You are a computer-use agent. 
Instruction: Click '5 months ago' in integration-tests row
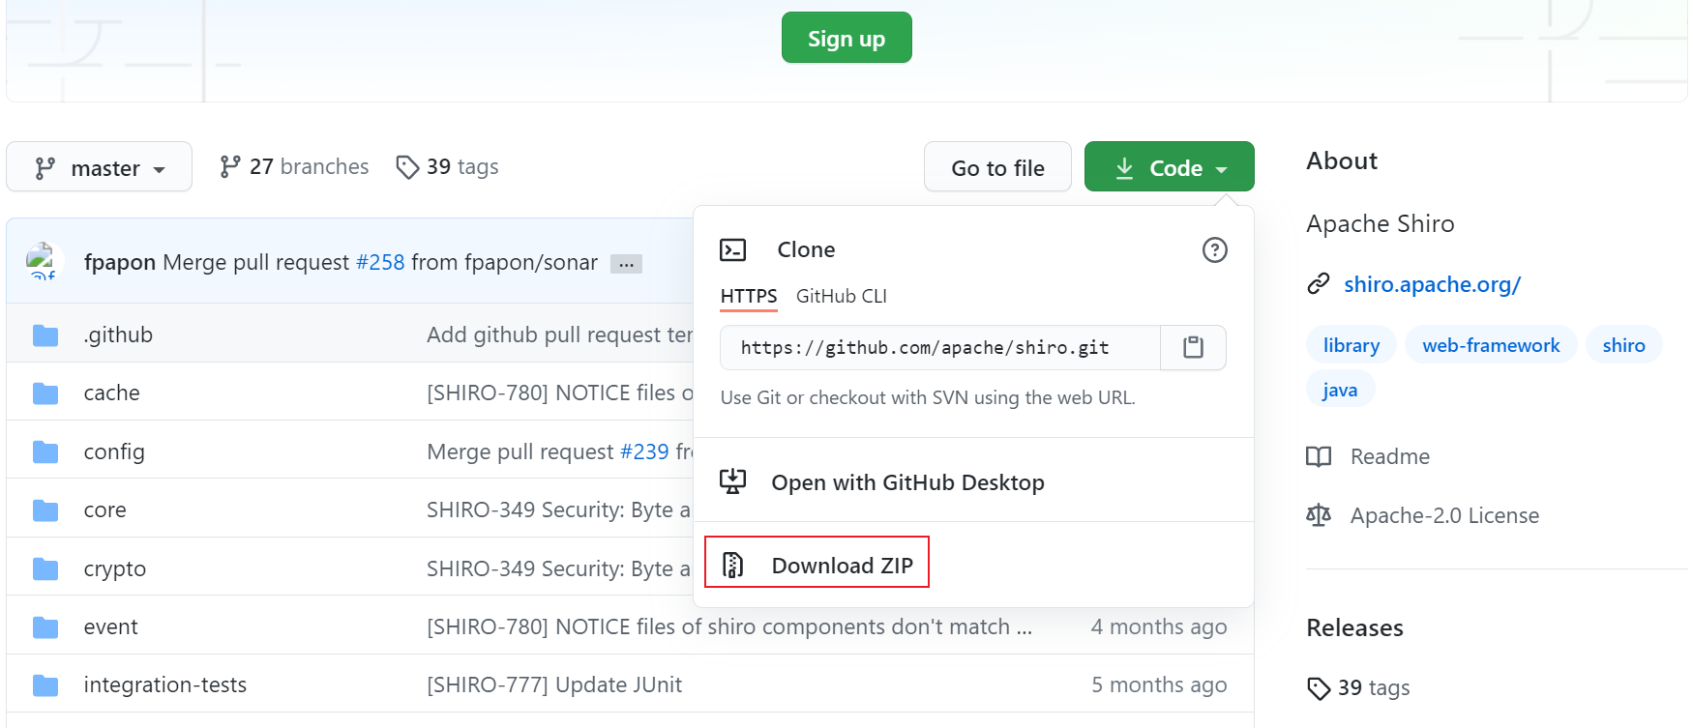tap(1159, 684)
